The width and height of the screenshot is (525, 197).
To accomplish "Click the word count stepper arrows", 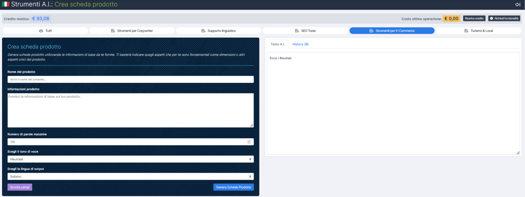I will pos(249,142).
